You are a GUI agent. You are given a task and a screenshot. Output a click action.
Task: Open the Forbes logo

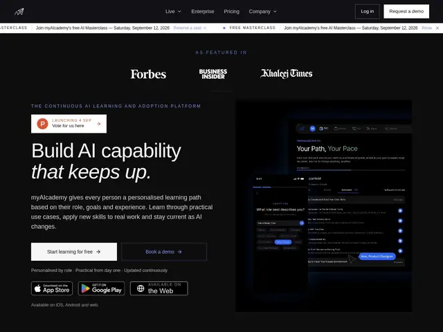(148, 74)
